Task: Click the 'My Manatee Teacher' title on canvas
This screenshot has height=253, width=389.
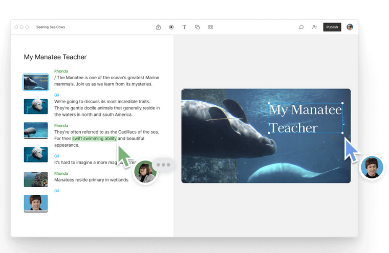Action: click(x=306, y=119)
